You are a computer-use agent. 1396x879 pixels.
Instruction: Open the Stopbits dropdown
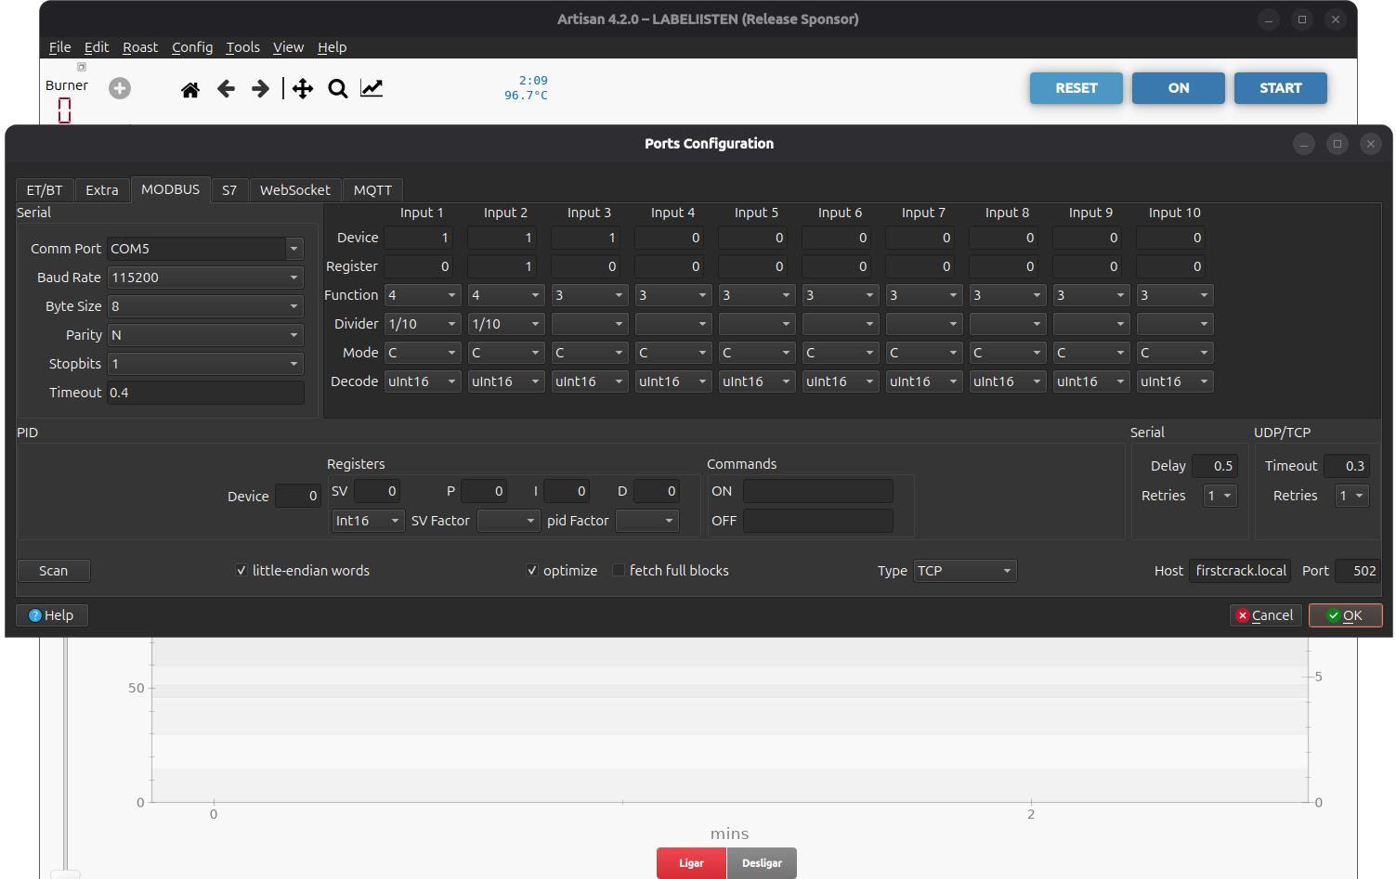(205, 364)
